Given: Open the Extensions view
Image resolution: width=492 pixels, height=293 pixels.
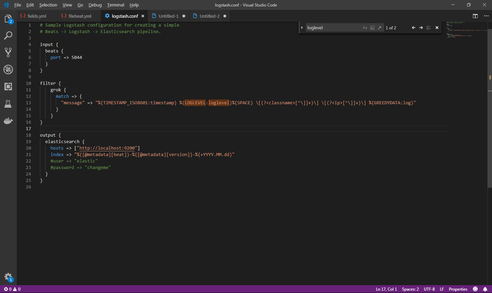Looking at the screenshot, I should (x=8, y=87).
